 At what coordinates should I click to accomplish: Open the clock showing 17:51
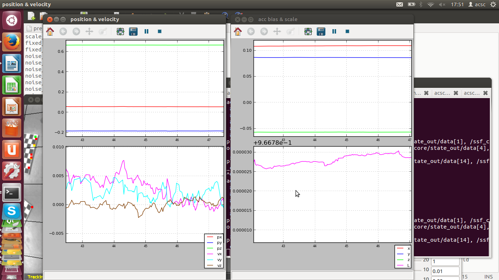[457, 4]
